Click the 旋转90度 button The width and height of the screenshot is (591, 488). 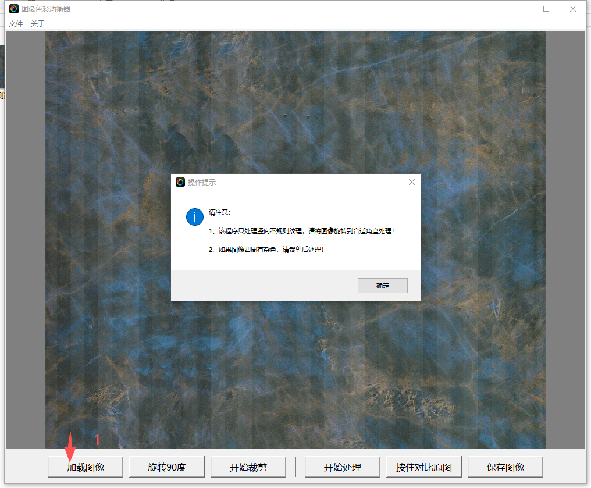coord(166,466)
